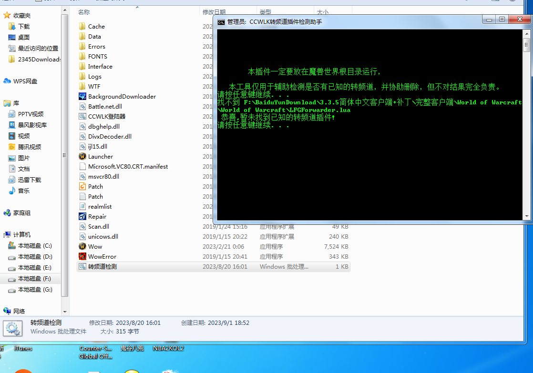This screenshot has width=533, height=373.
Task: Sort files by 名称 column header
Action: [x=84, y=12]
